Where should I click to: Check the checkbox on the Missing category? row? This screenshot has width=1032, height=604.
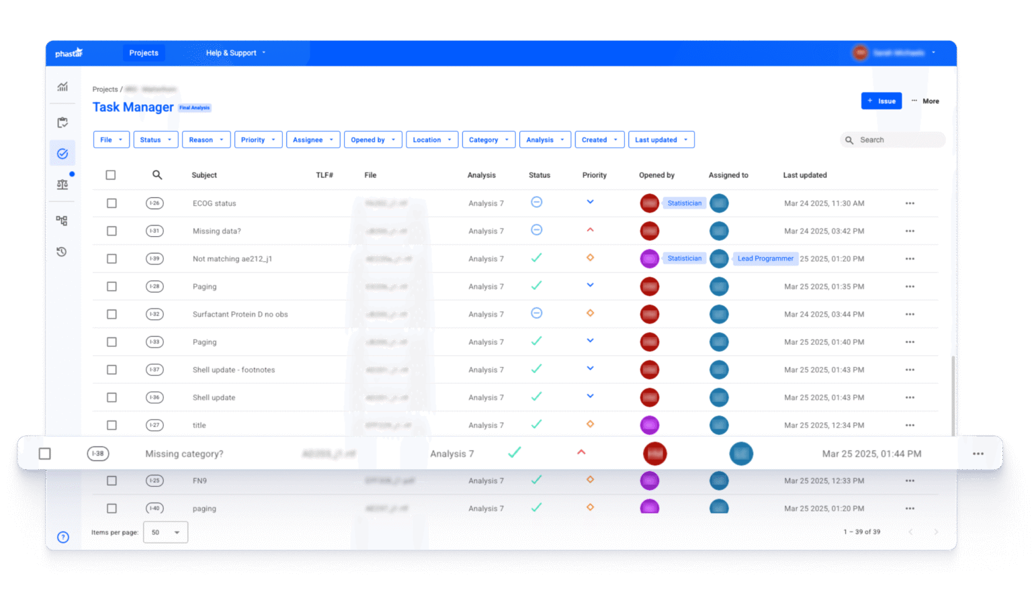coord(44,453)
